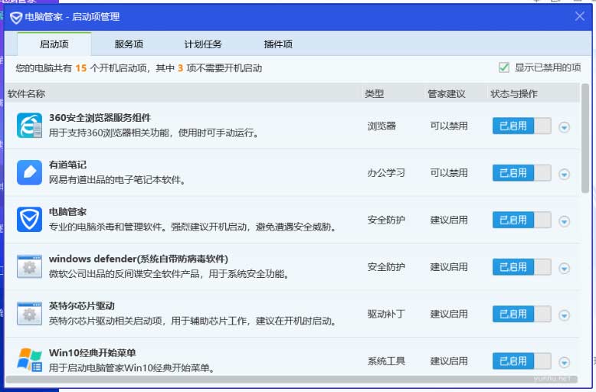Click the windows defender gear window icon
Image resolution: width=596 pixels, height=392 pixels.
pos(29,266)
